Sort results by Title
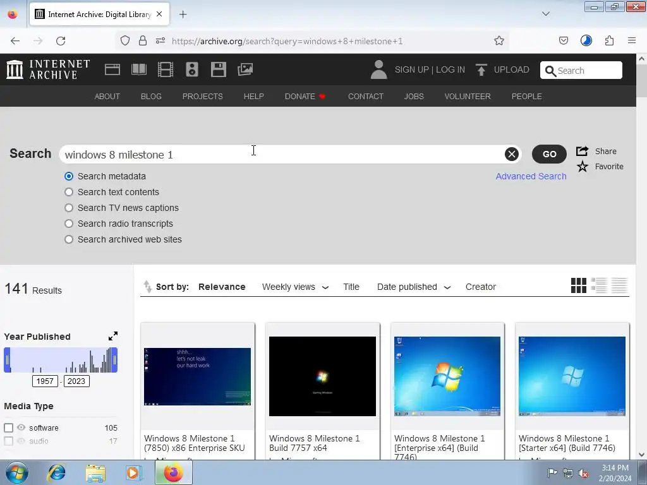The width and height of the screenshot is (647, 485). point(351,287)
